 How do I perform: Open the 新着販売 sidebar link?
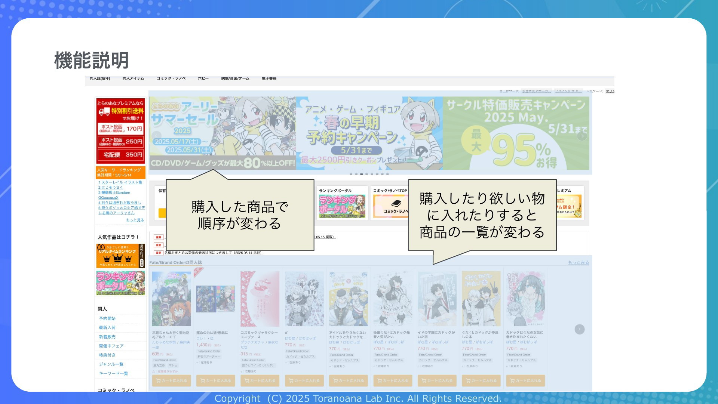(107, 337)
